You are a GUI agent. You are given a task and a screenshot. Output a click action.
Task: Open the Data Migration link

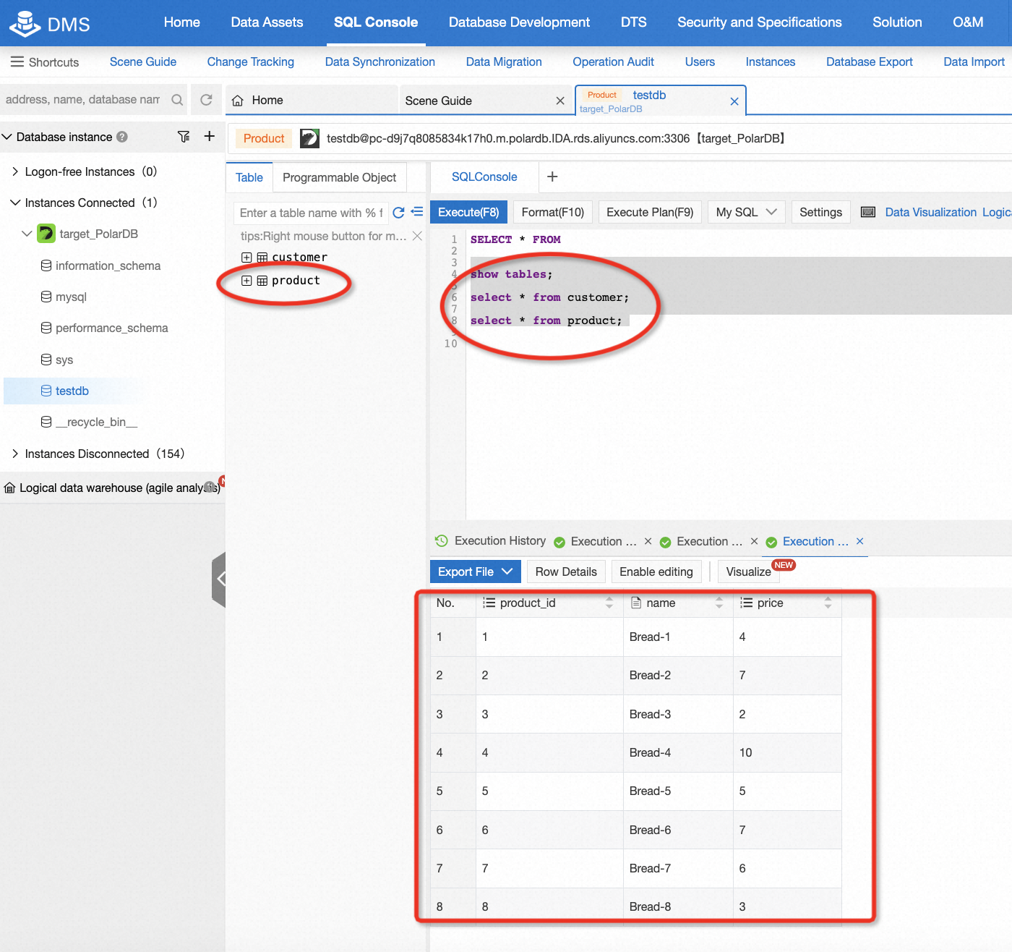pyautogui.click(x=504, y=62)
